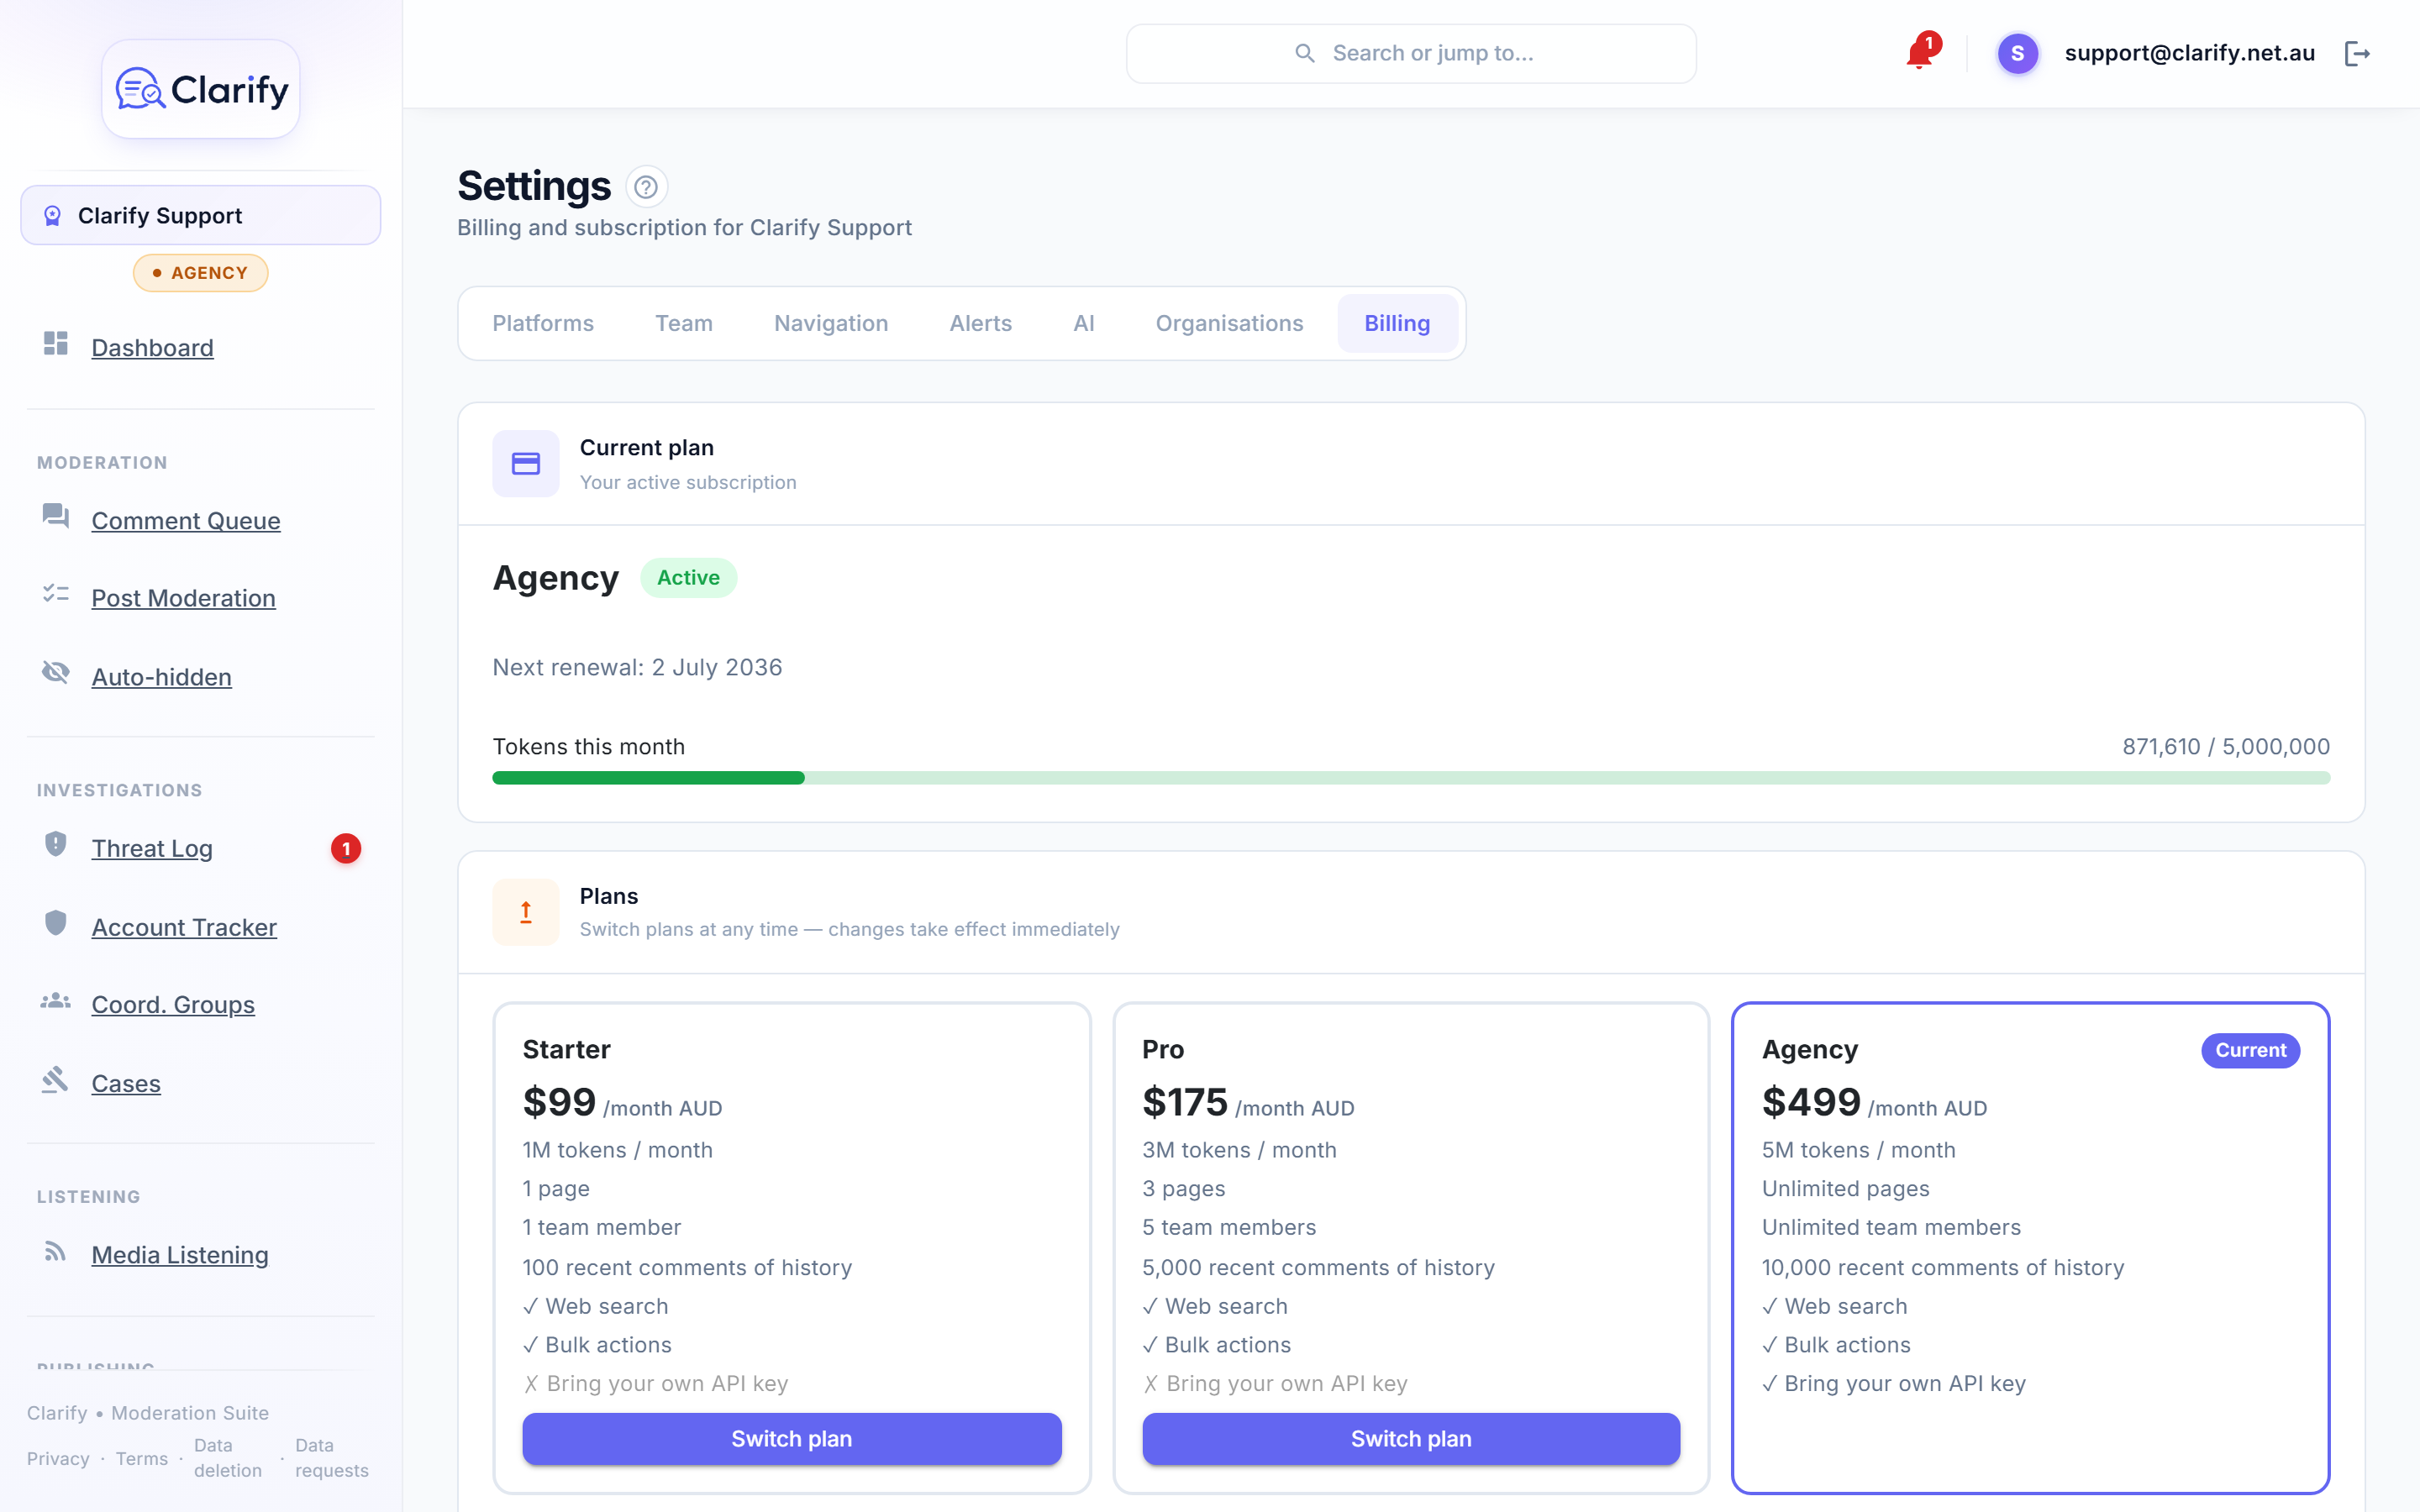Click the Plans upgrade arrow icon
The width and height of the screenshot is (2420, 1512).
(x=526, y=912)
